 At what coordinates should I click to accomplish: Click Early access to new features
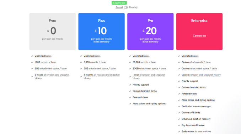point(196,132)
